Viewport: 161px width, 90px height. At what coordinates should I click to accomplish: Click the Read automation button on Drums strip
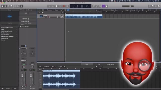pos(24,64)
